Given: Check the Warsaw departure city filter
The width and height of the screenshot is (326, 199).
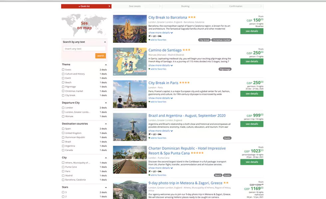Looking at the screenshot, I should [x=63, y=116].
